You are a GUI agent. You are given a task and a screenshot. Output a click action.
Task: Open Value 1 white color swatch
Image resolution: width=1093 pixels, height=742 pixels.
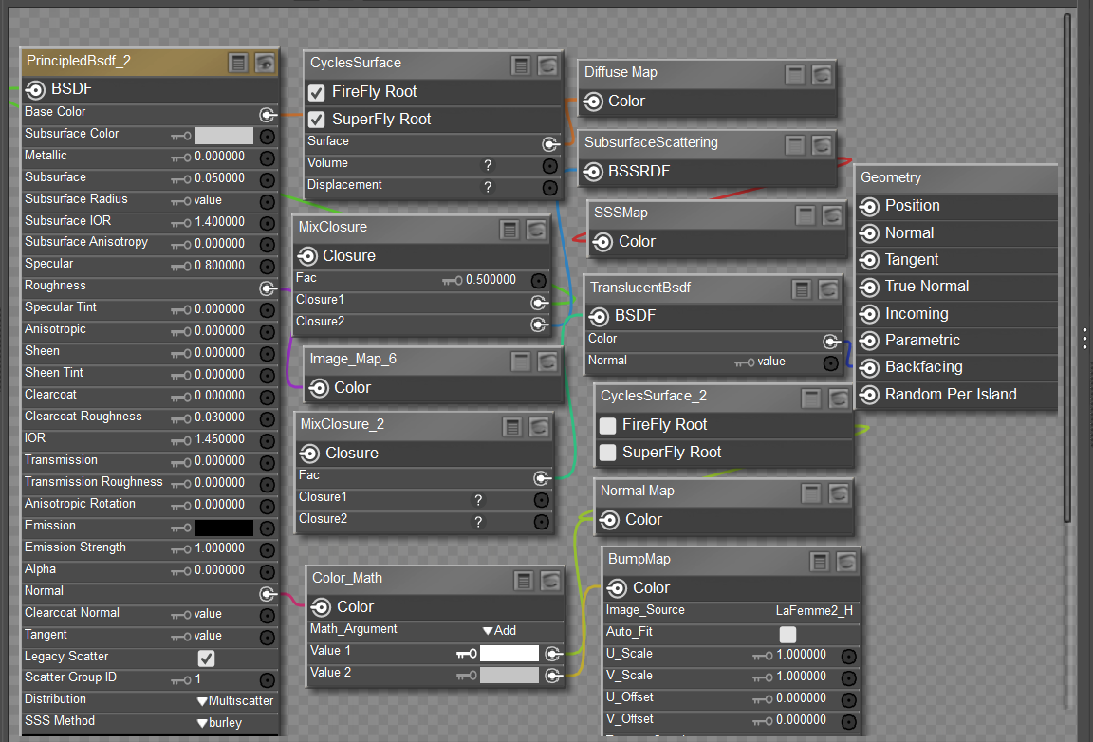(509, 654)
